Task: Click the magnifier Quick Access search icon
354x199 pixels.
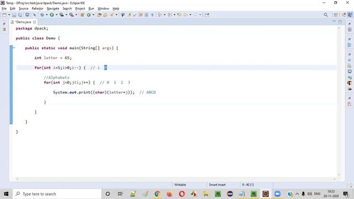Action: click(326, 15)
